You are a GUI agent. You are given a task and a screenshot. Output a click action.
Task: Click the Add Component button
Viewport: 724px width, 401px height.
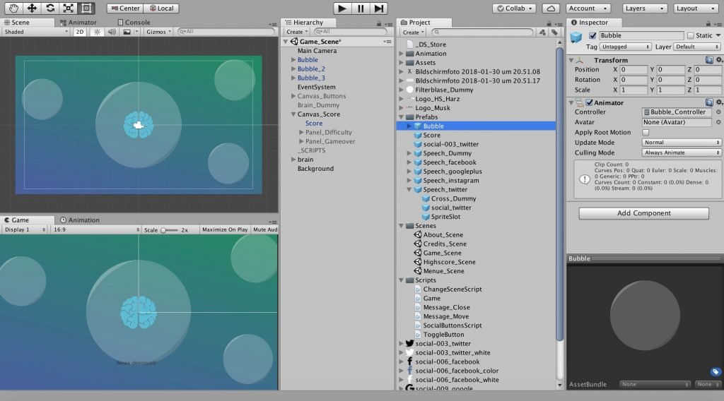coord(643,213)
